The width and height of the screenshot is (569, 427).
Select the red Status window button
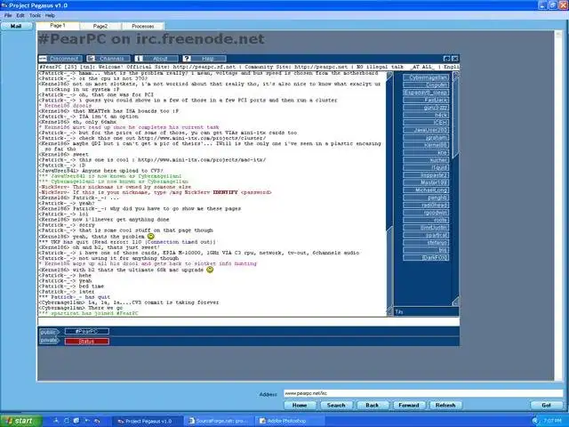click(x=87, y=342)
